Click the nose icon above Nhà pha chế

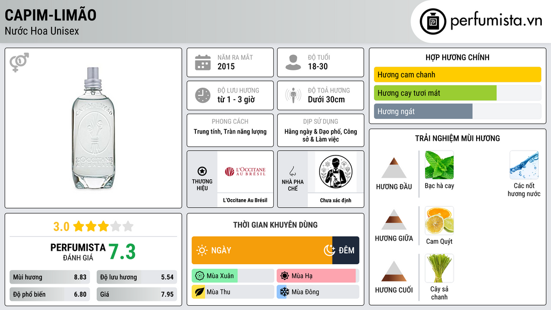292,171
